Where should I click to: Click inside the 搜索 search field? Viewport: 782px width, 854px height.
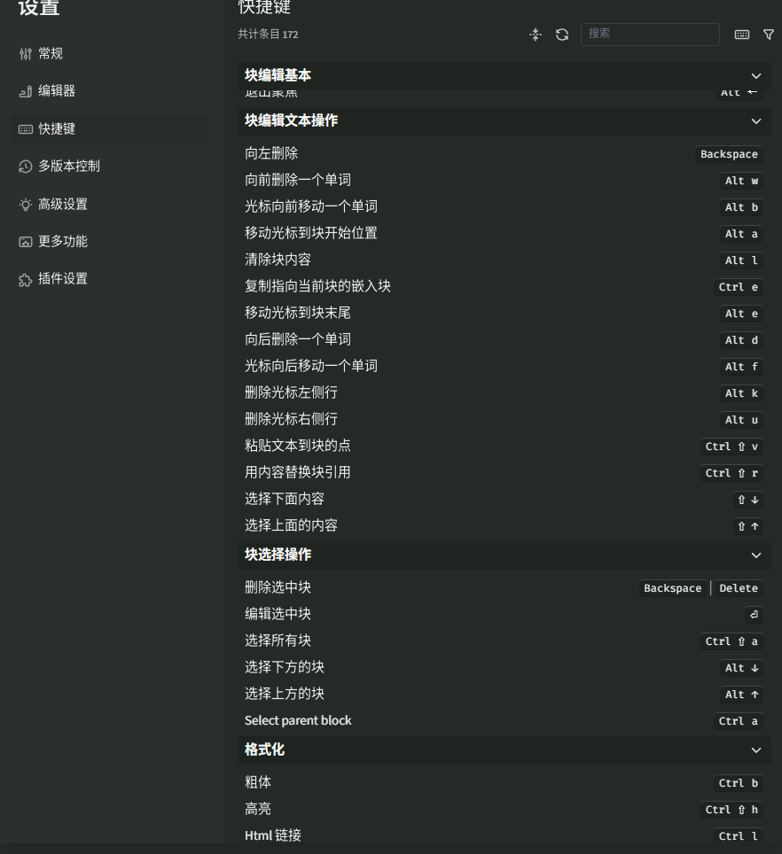[650, 35]
